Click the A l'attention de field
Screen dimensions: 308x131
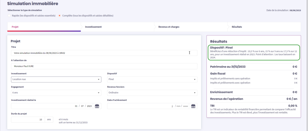pos(104,66)
